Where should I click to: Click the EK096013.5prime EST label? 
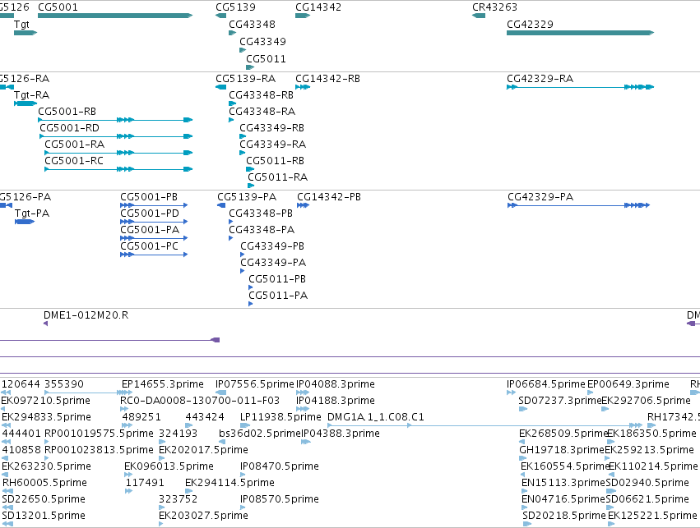tap(169, 466)
